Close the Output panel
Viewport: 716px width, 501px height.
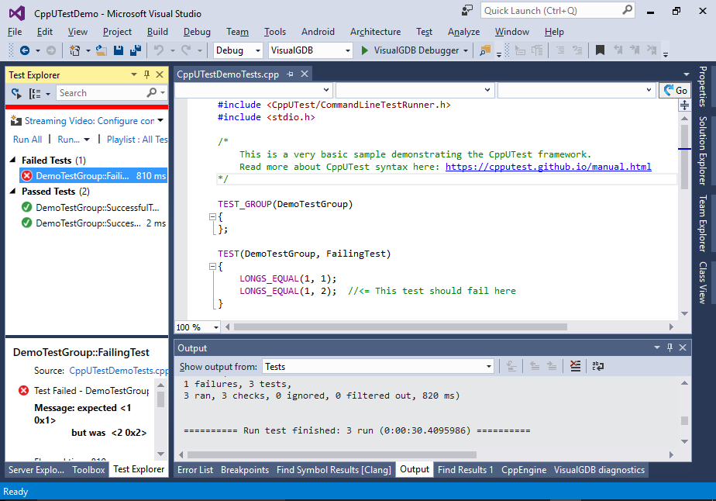pyautogui.click(x=683, y=347)
